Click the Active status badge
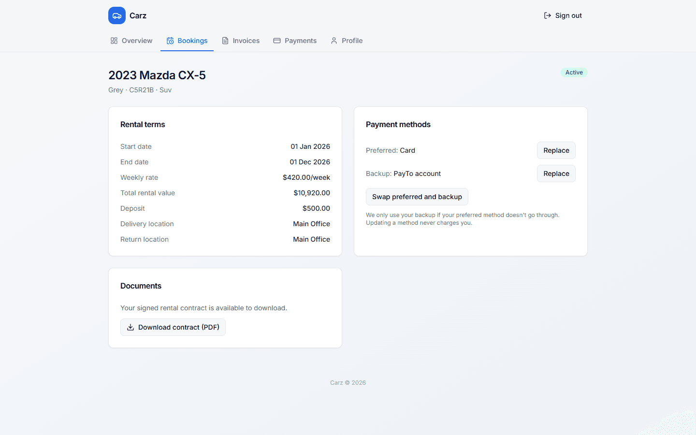Screen dimensions: 696x435 pyautogui.click(x=574, y=72)
